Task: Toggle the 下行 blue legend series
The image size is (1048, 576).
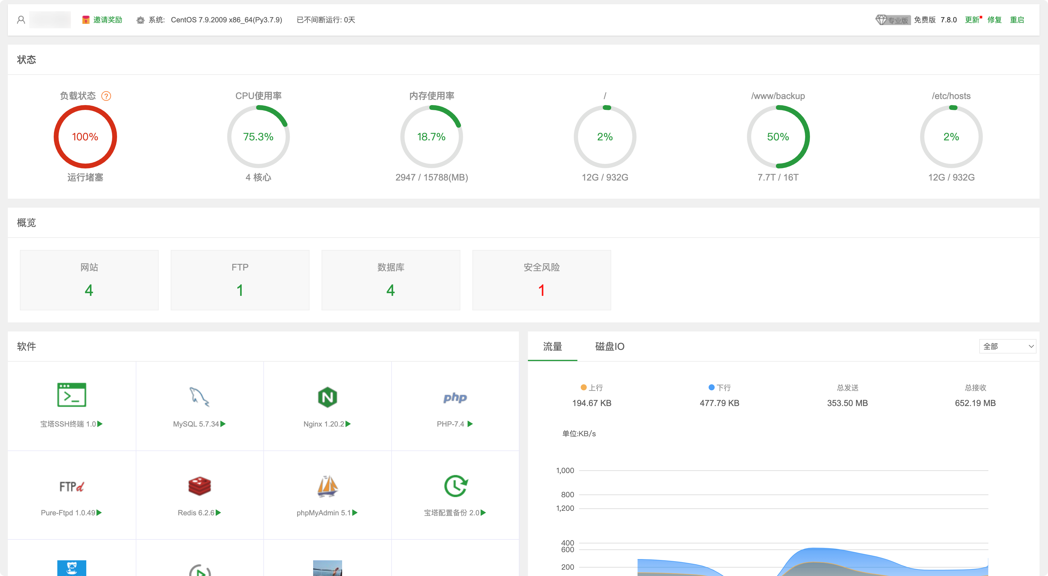Action: point(719,388)
